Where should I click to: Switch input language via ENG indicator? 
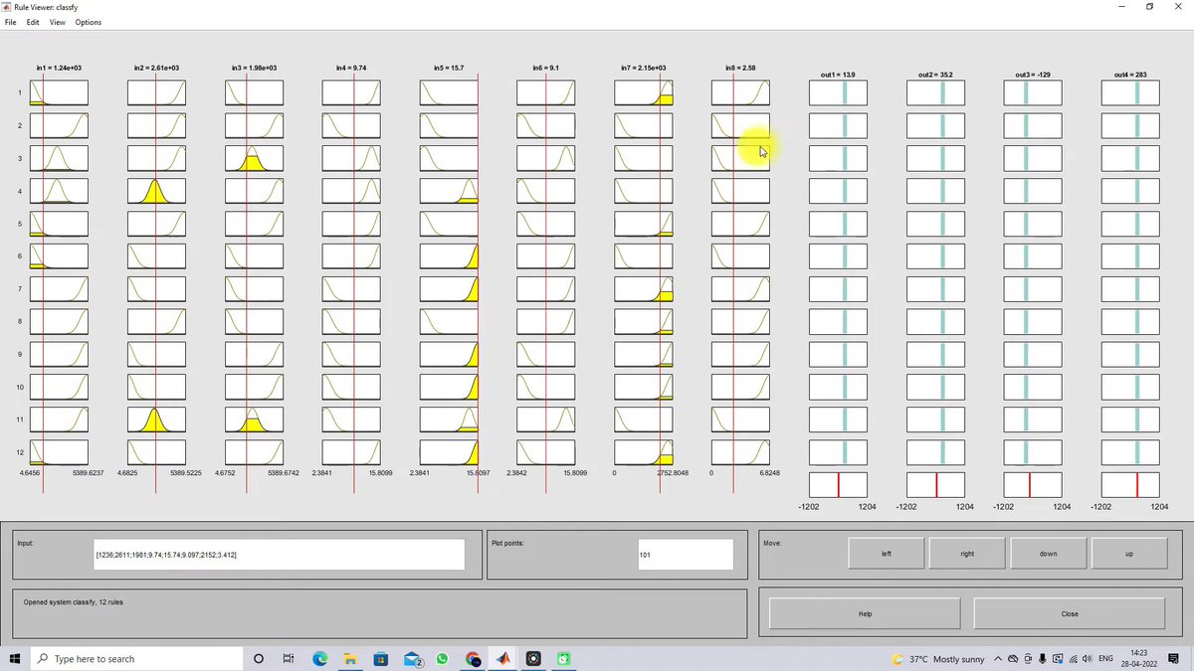(x=1104, y=659)
